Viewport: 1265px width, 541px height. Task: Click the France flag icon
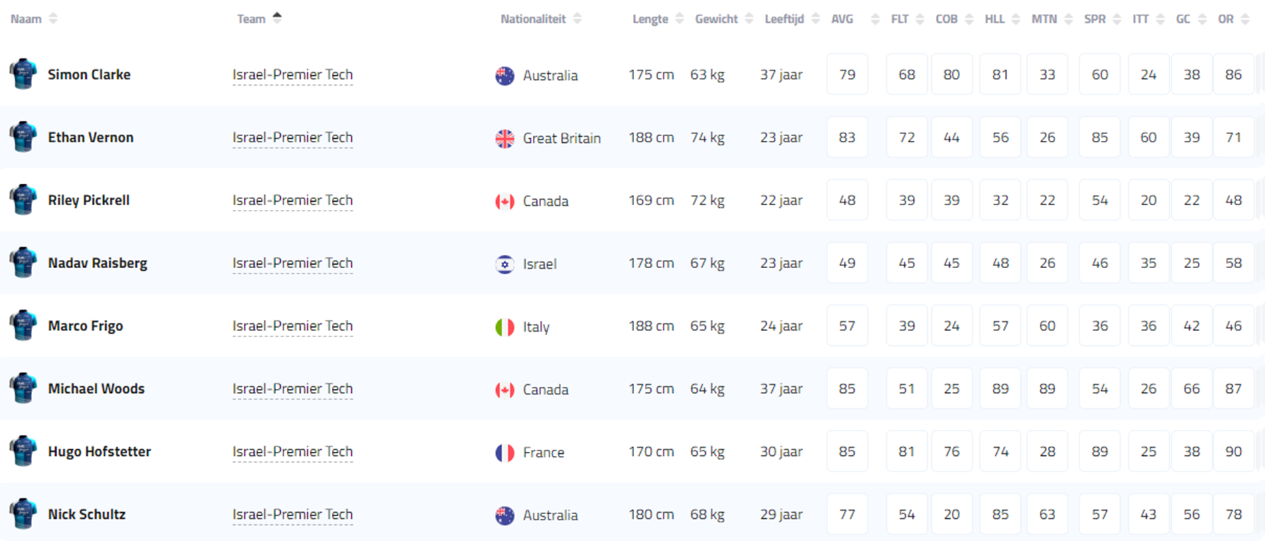(505, 453)
